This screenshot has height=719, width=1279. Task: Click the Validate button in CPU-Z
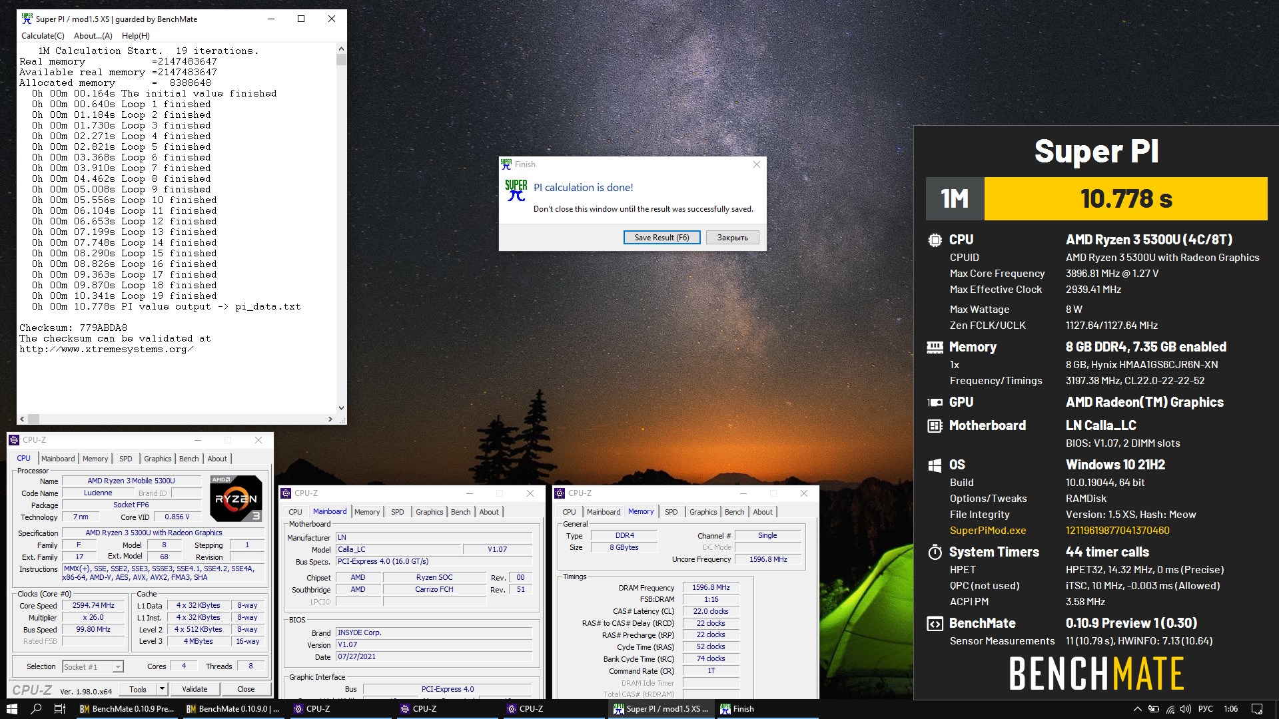(195, 689)
